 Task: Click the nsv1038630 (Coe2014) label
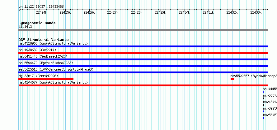[x=37, y=50]
